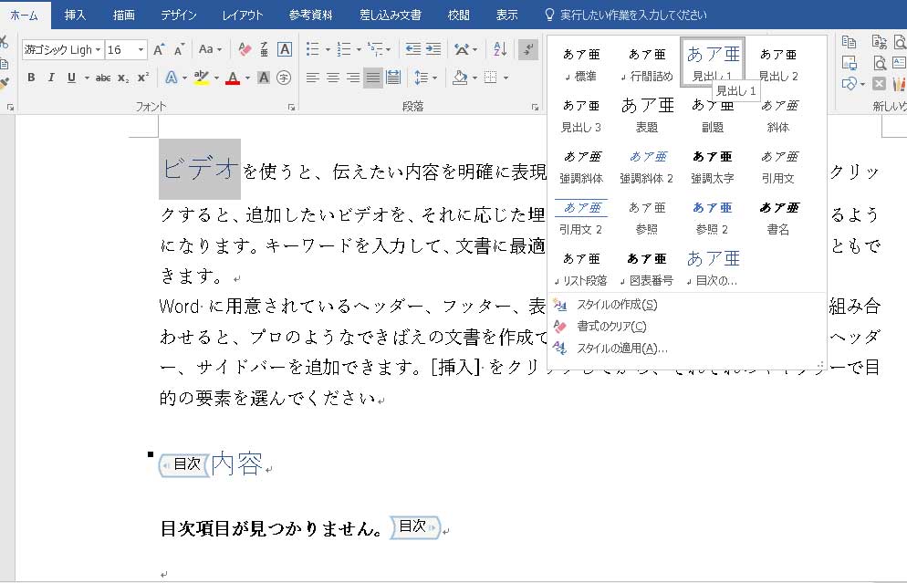907x583 pixels.
Task: Toggle strikethrough text formatting
Action: 103,78
